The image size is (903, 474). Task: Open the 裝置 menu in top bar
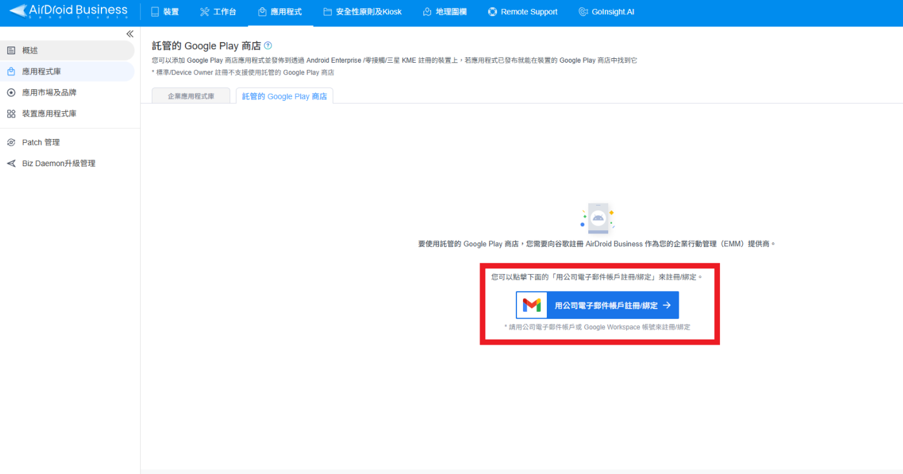tap(165, 12)
